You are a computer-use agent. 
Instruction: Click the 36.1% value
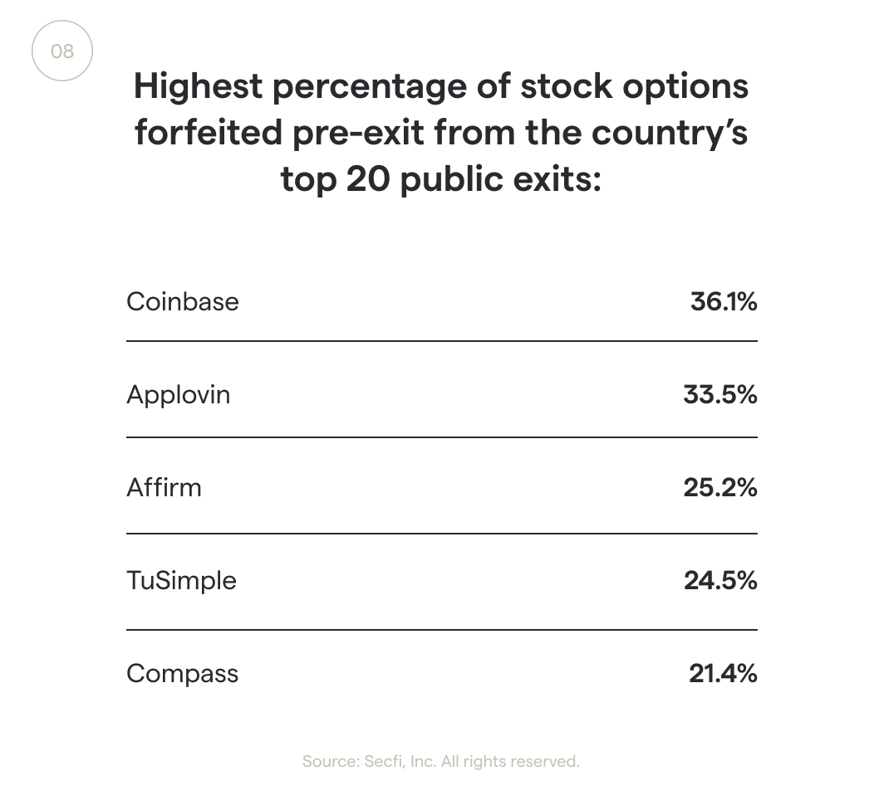click(723, 301)
